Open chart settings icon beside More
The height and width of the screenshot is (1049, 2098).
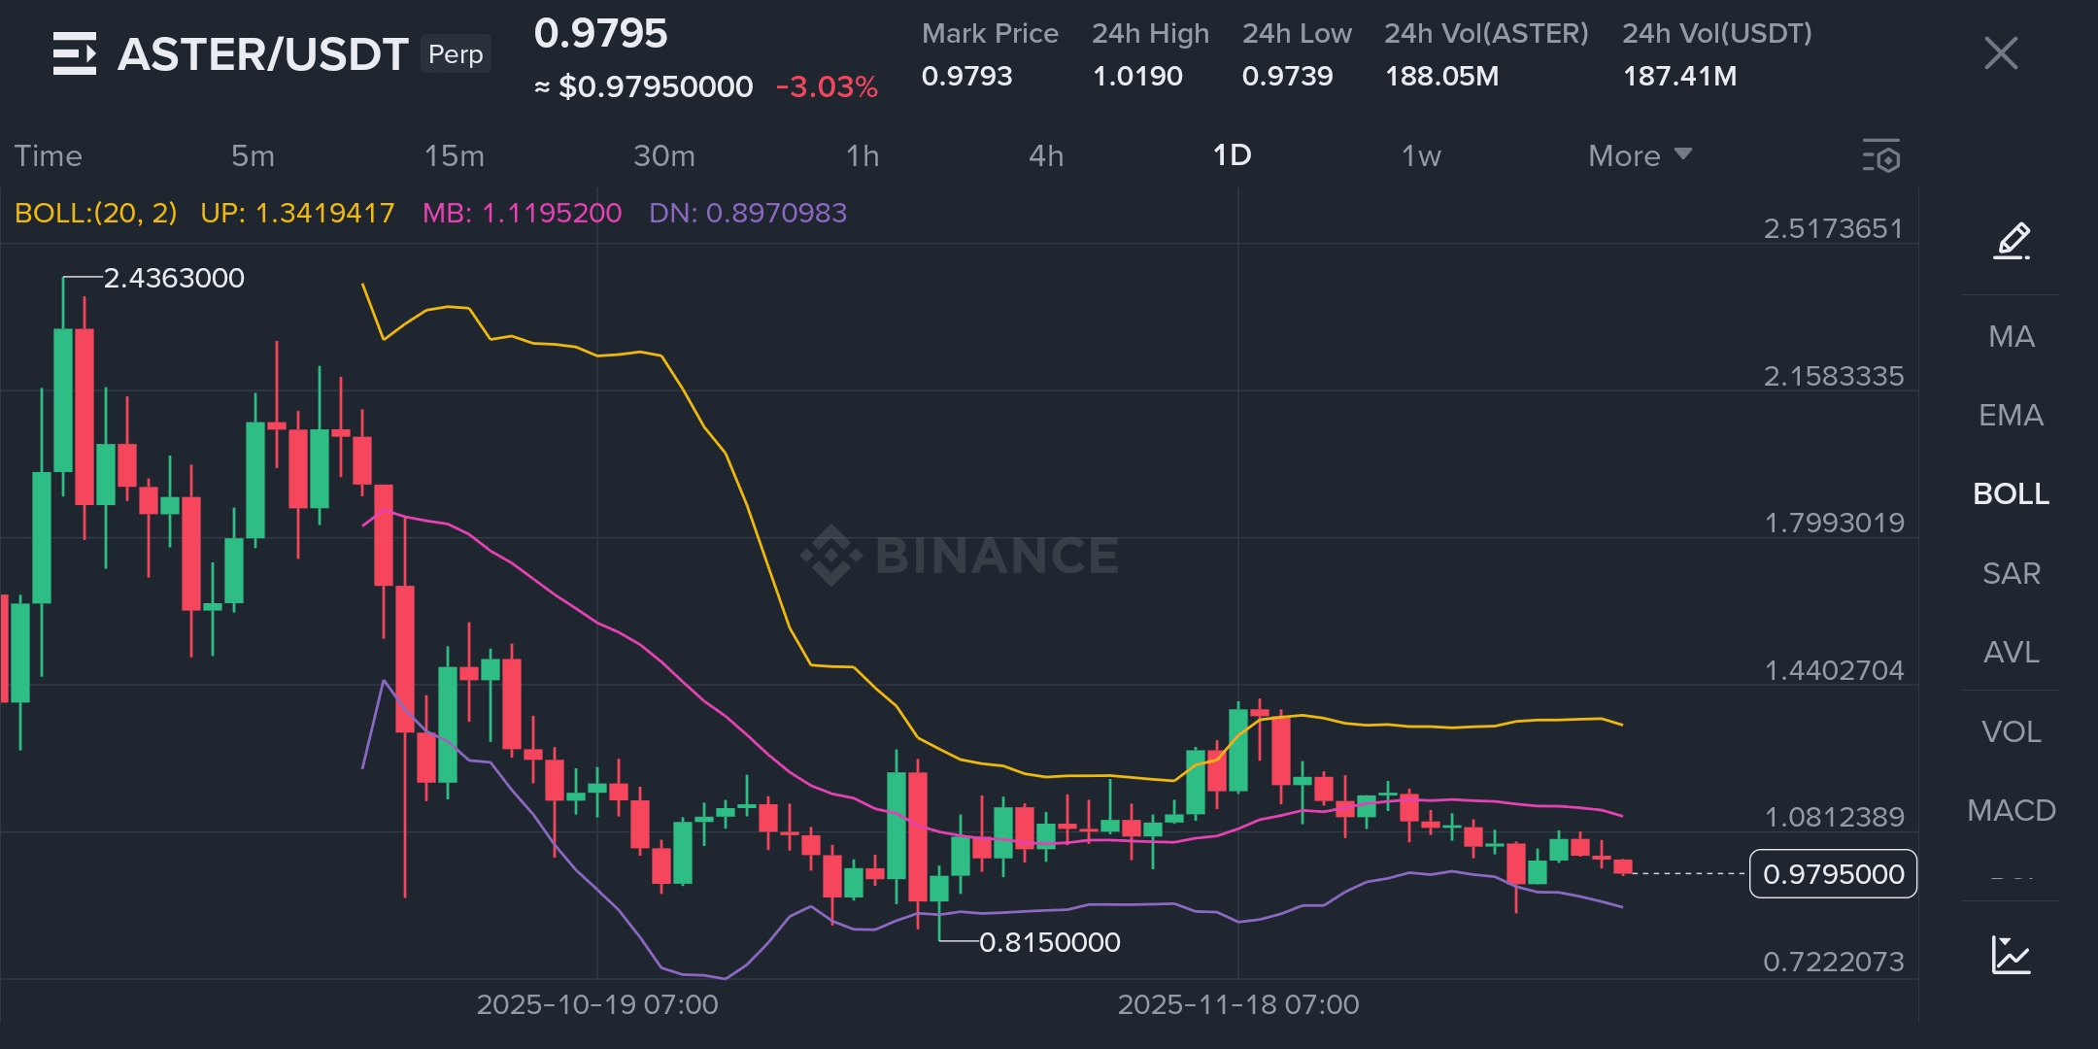pos(1881,156)
